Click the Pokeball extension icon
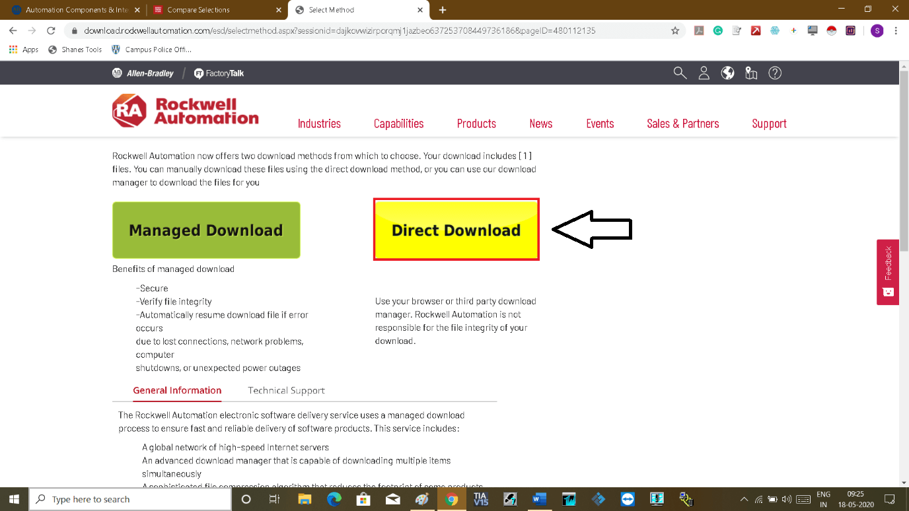The image size is (909, 511). [832, 30]
